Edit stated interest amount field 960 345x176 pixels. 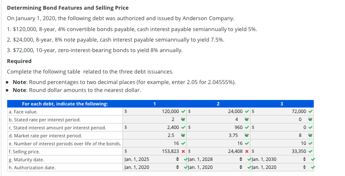[217, 127]
